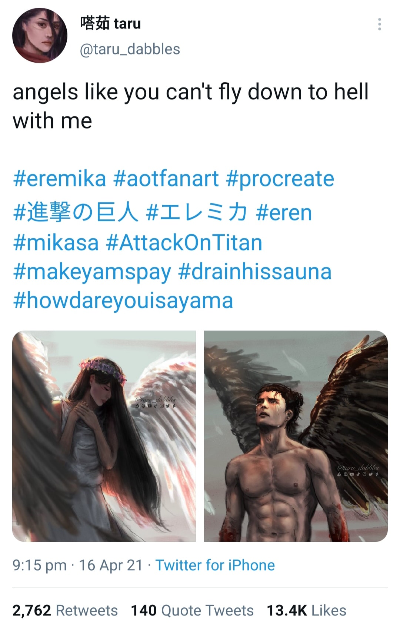Screen dimensions: 400x627
Task: Open the #eremika hashtag
Action: click(60, 179)
